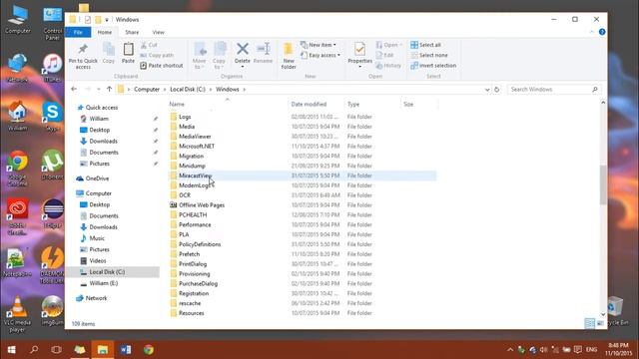
Task: Click the Copy path button
Action: (157, 55)
